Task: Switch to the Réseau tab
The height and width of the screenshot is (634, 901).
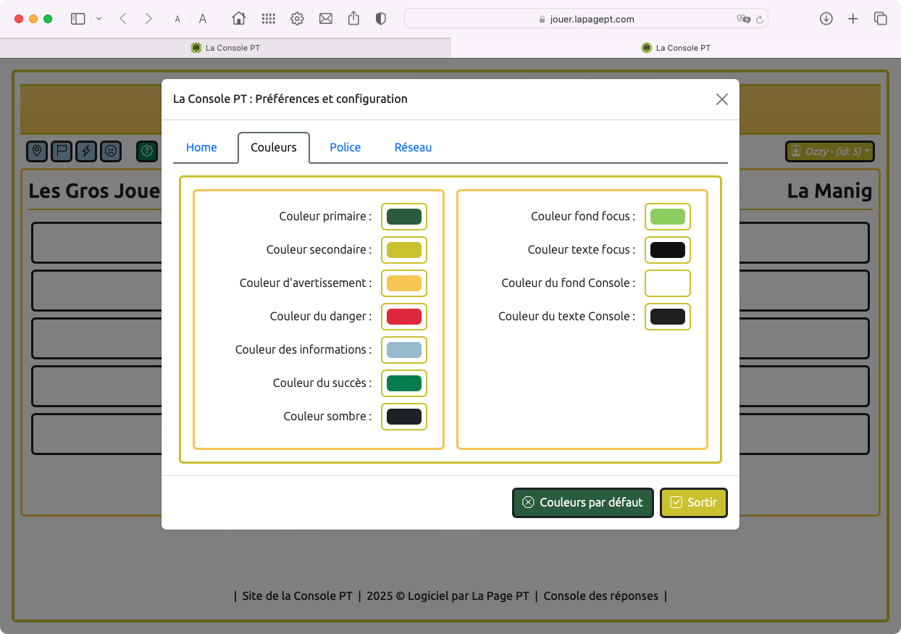Action: pos(413,148)
